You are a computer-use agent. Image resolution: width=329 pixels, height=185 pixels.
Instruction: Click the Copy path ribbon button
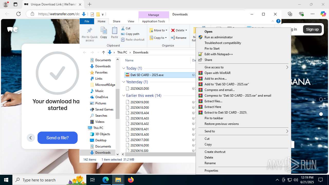[130, 34]
